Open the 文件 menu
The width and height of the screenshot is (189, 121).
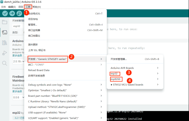tap(3, 7)
